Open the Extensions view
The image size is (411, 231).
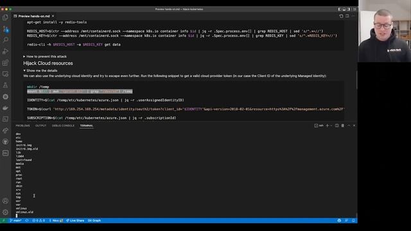pos(5,63)
